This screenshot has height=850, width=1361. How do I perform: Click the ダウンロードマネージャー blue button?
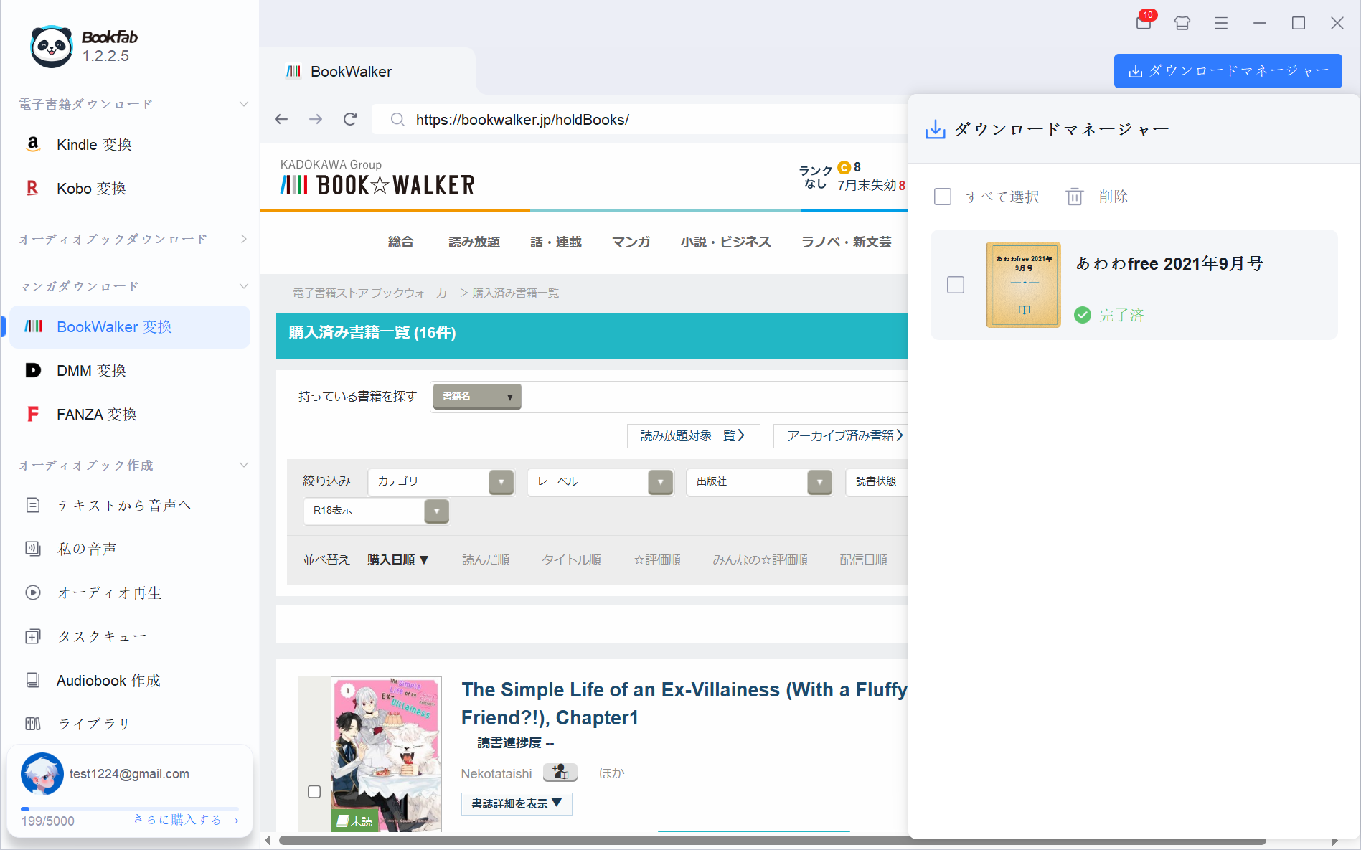pyautogui.click(x=1228, y=71)
